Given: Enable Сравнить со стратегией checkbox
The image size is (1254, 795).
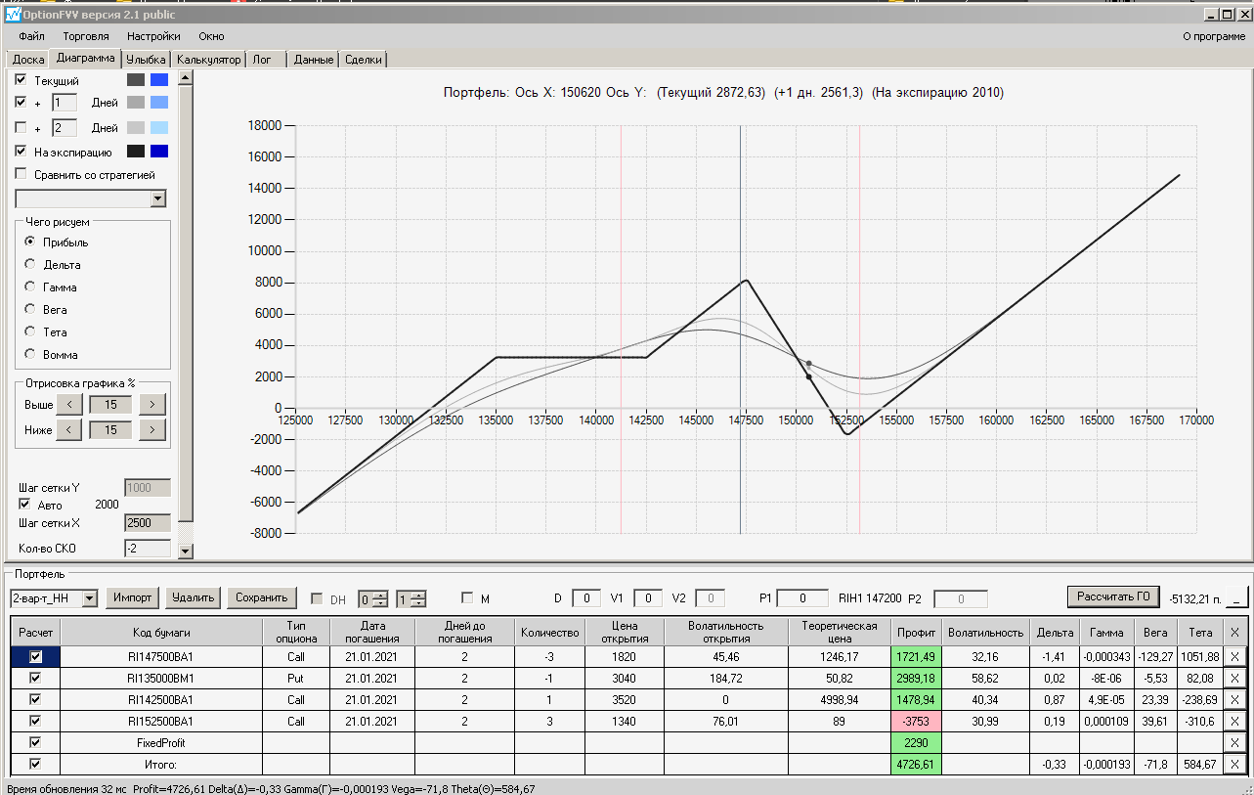Looking at the screenshot, I should pyautogui.click(x=22, y=174).
